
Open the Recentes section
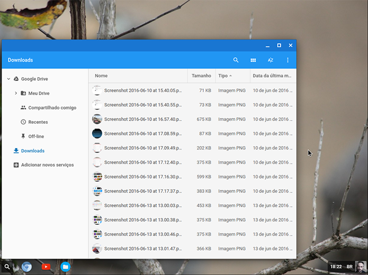(38, 122)
